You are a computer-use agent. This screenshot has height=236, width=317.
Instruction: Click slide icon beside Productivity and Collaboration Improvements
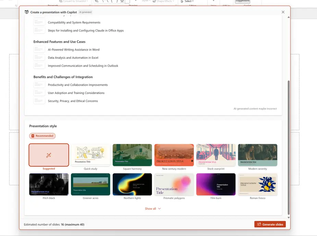click(39, 85)
